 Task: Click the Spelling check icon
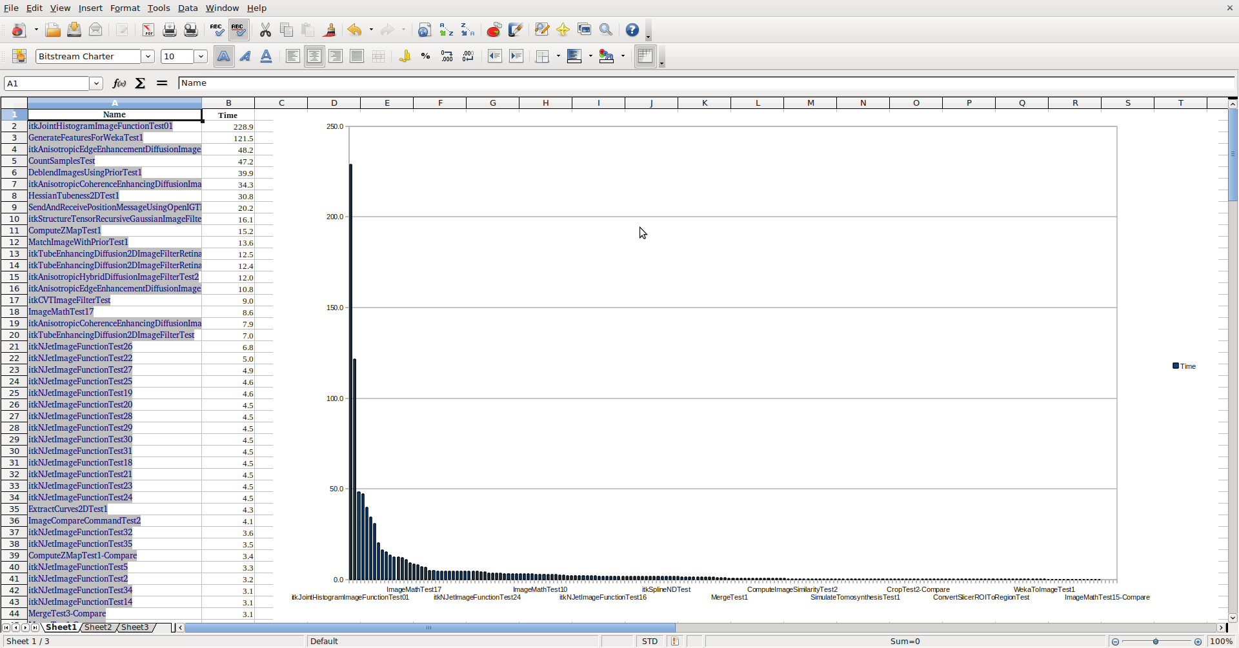(217, 30)
